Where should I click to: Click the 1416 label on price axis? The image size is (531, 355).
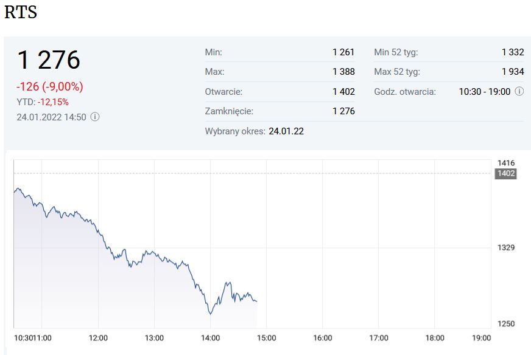[506, 163]
